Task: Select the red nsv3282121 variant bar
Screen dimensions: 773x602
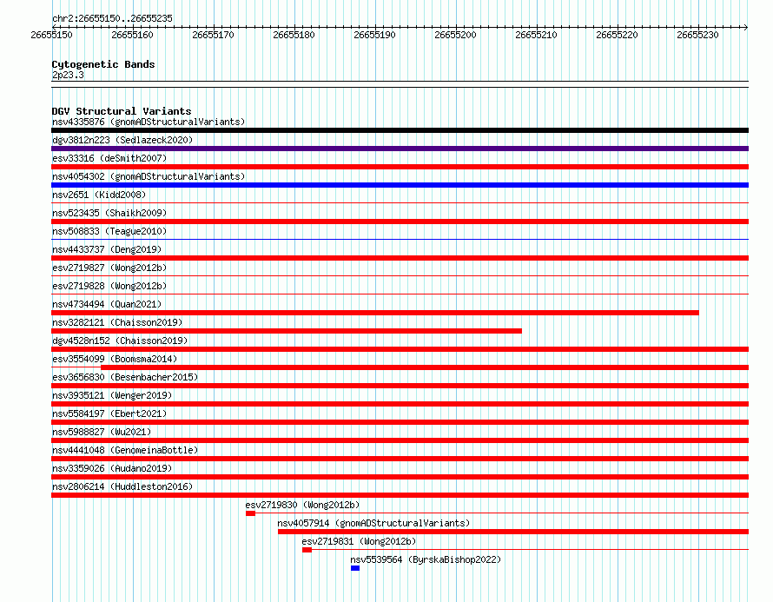Action: click(x=287, y=331)
